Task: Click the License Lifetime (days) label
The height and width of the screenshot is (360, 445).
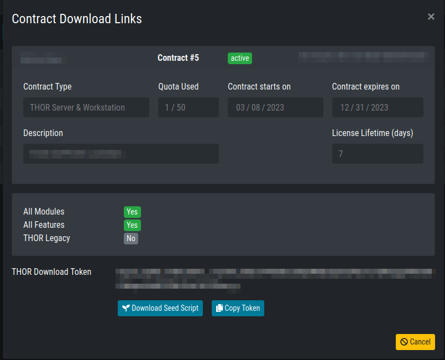Action: click(x=373, y=133)
